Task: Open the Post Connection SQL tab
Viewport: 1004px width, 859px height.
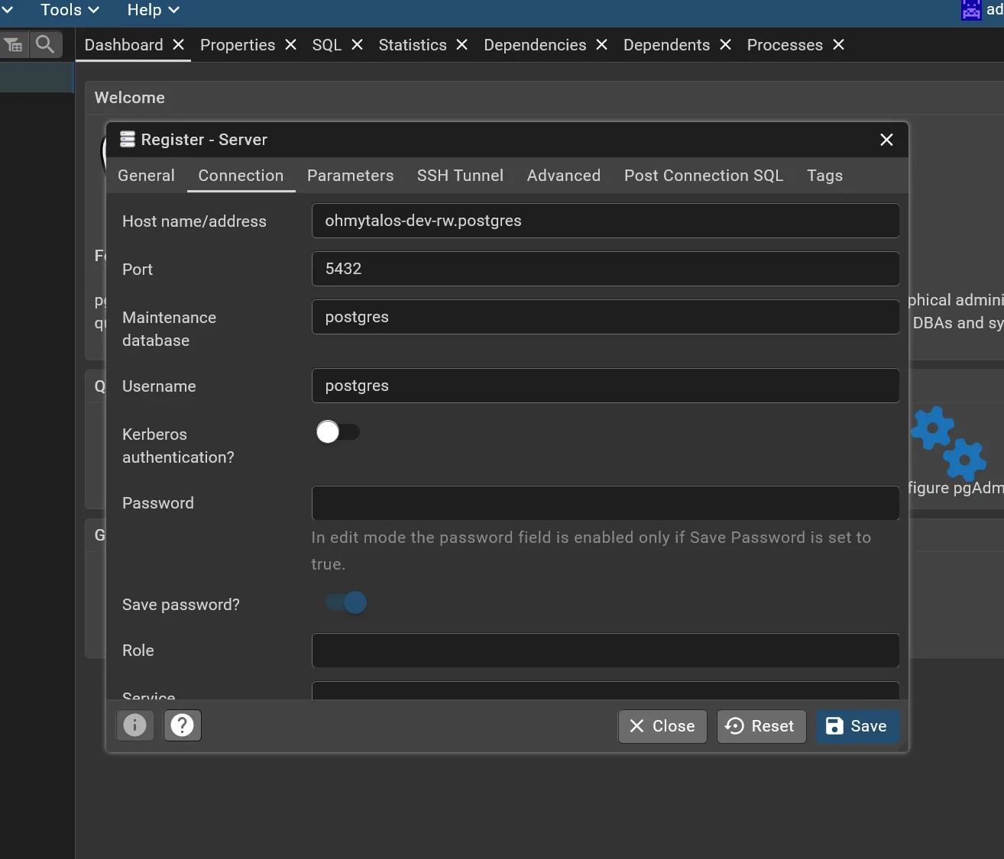Action: 703,175
